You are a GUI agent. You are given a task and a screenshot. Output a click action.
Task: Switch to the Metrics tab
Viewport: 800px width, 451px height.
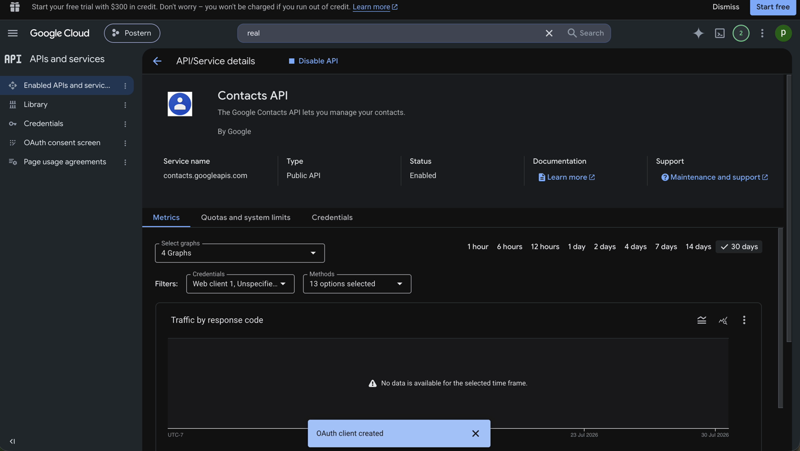point(166,218)
